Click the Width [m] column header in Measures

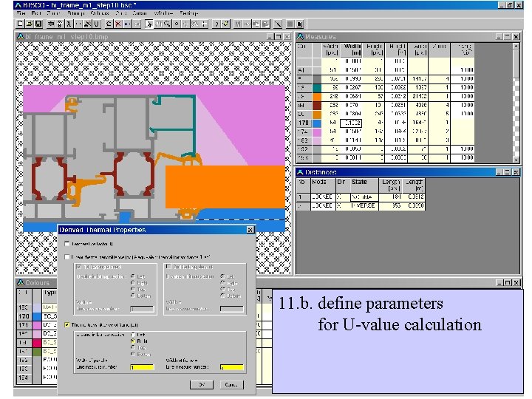[352, 50]
